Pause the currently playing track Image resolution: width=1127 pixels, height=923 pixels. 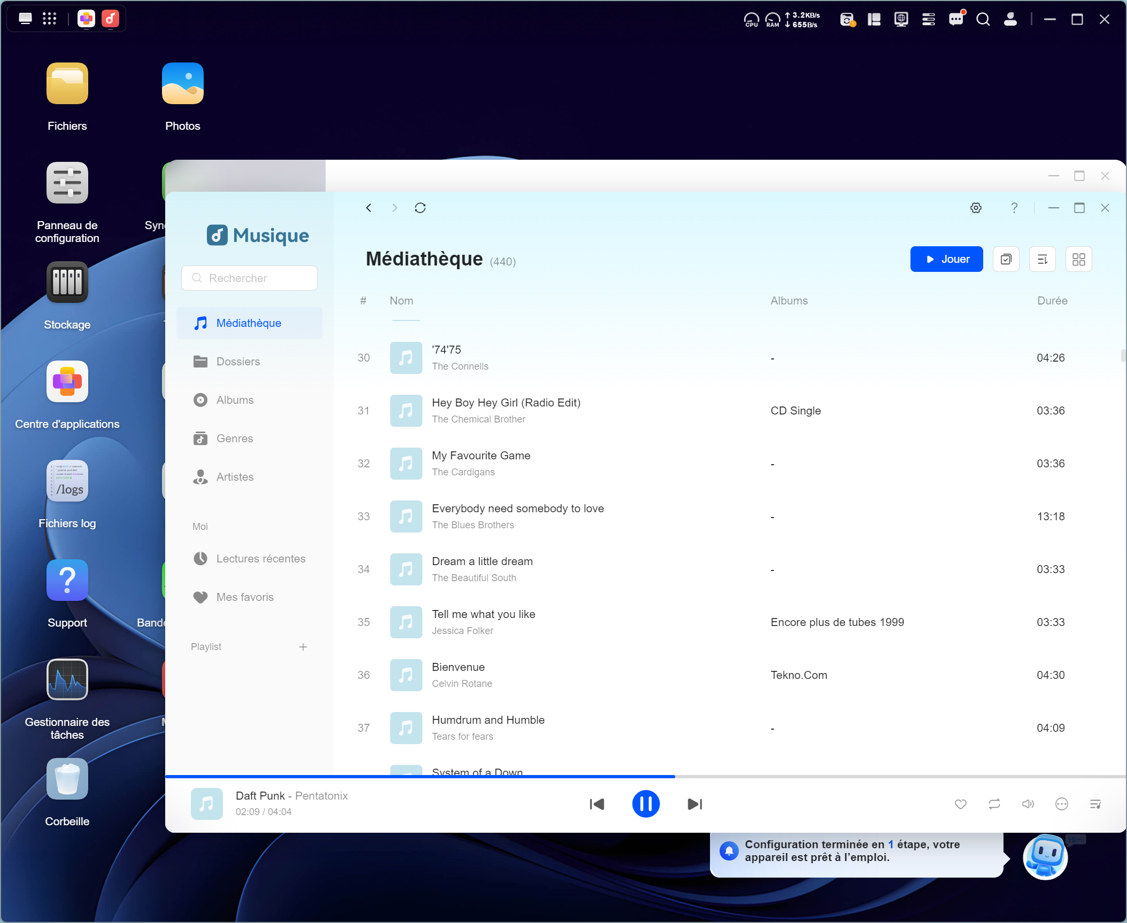click(646, 804)
